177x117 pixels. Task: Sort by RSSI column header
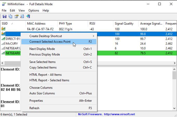pyautogui.click(x=100, y=24)
